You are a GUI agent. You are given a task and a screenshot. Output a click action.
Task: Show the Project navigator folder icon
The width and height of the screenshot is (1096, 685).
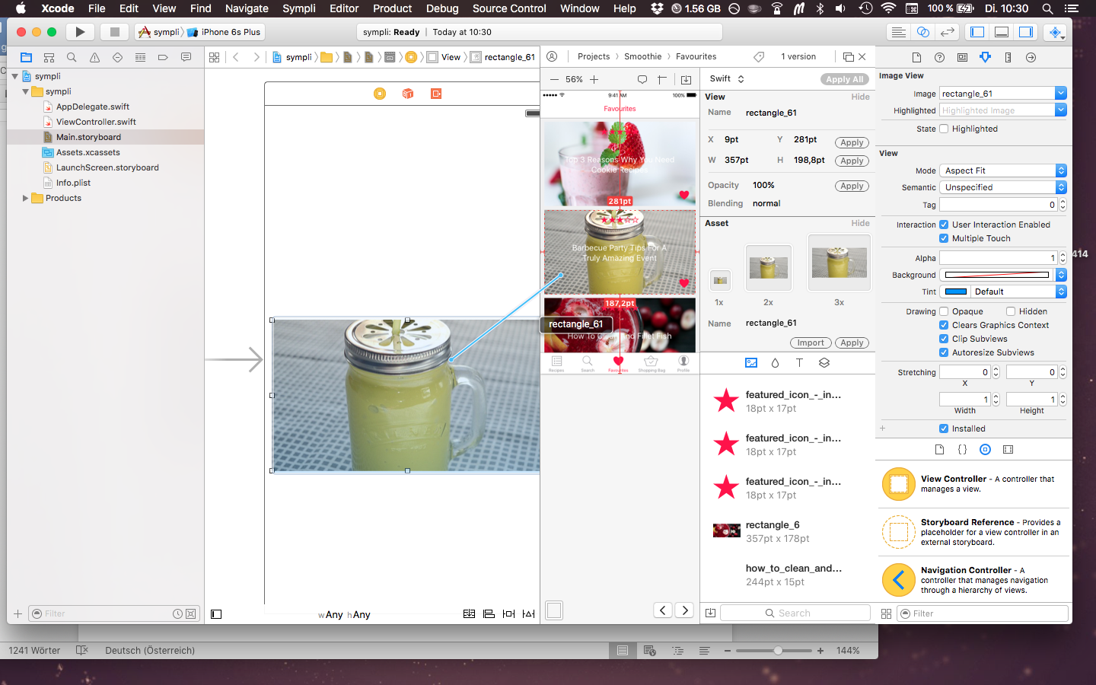(x=26, y=57)
